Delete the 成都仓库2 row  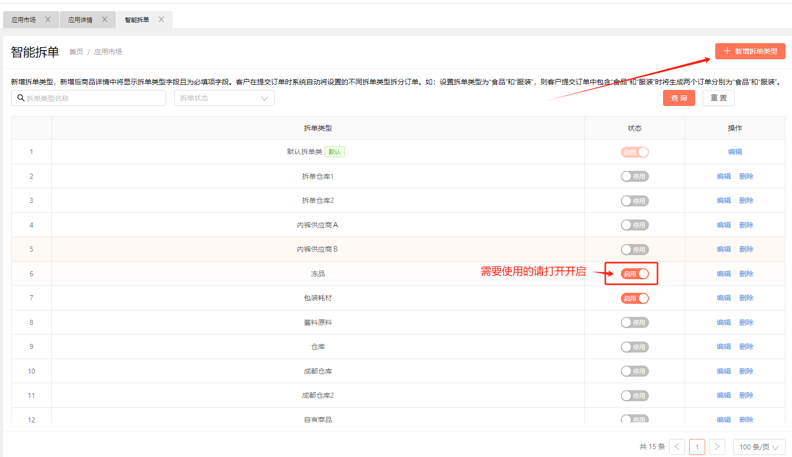(746, 395)
